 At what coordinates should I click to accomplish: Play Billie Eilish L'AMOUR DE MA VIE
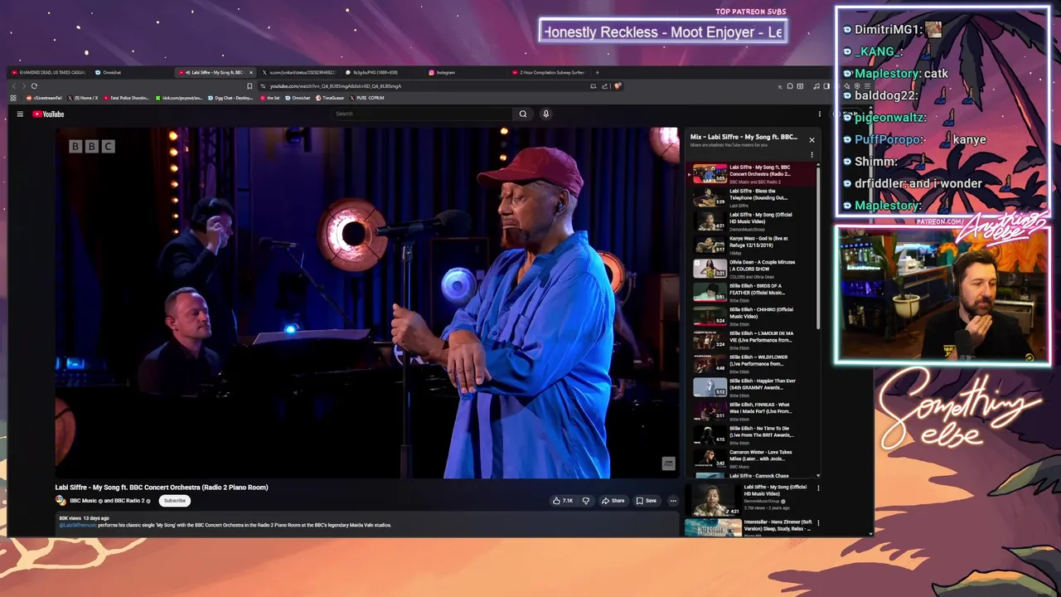coord(750,340)
